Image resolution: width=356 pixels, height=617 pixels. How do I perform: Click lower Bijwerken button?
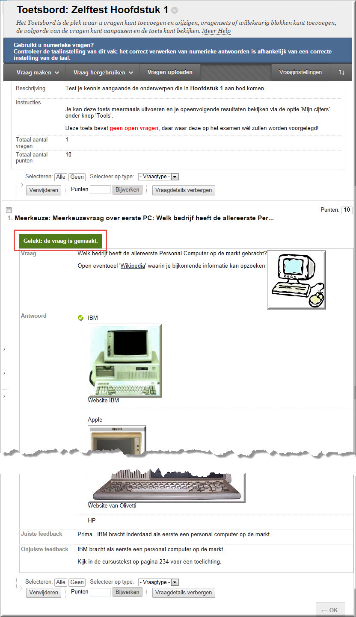[128, 592]
